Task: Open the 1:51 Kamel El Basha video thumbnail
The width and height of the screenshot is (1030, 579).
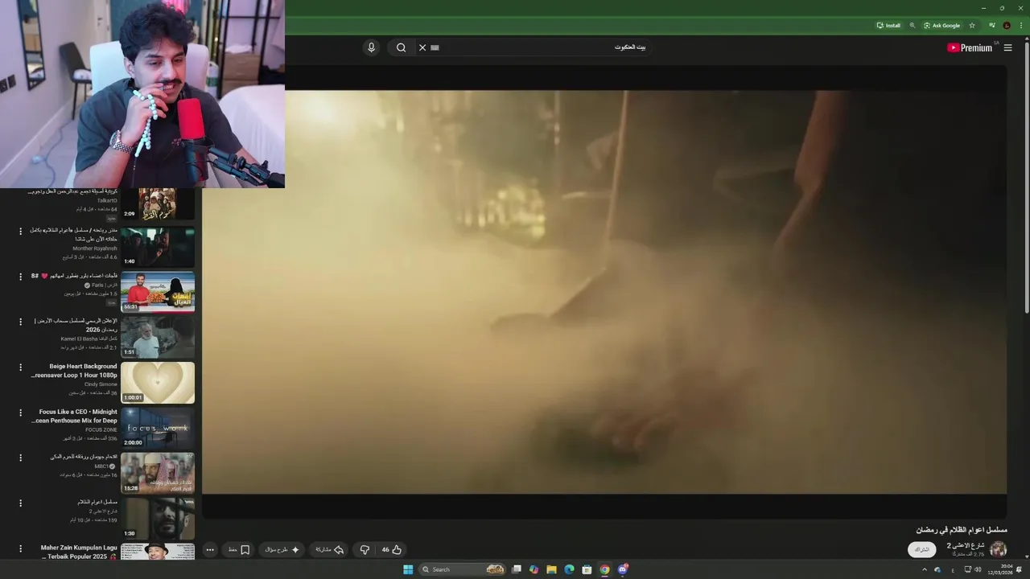Action: [x=158, y=337]
